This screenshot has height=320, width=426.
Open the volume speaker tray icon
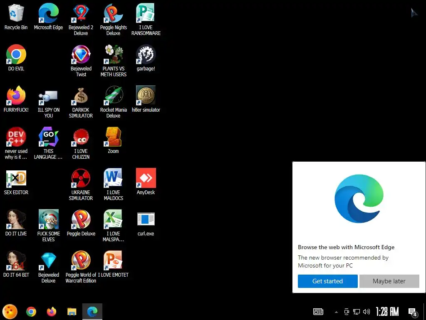coord(367,312)
